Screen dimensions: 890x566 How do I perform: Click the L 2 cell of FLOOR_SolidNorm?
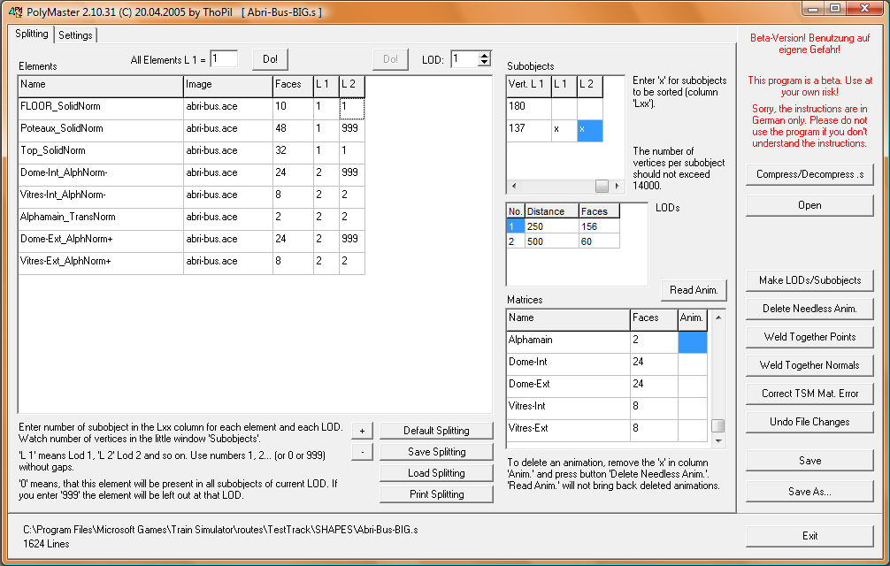(x=352, y=108)
